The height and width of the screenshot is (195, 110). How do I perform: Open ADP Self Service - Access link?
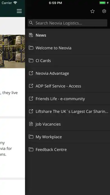coord(68,86)
